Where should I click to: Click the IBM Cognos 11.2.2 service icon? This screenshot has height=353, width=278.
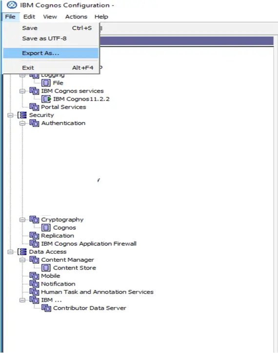click(46, 99)
